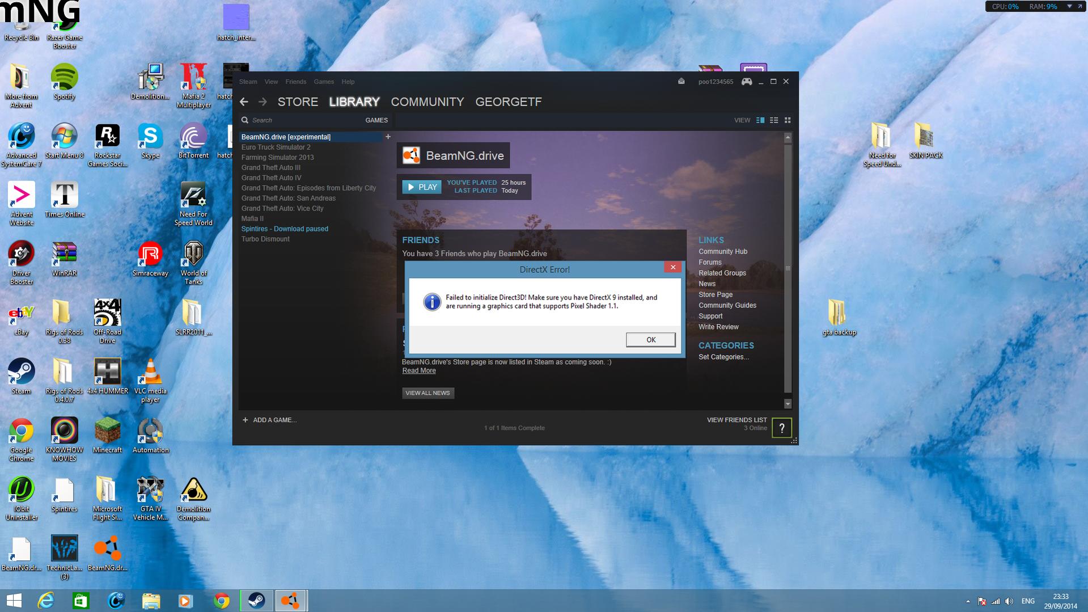Click the Steam content scrollbar up arrow

(788, 137)
